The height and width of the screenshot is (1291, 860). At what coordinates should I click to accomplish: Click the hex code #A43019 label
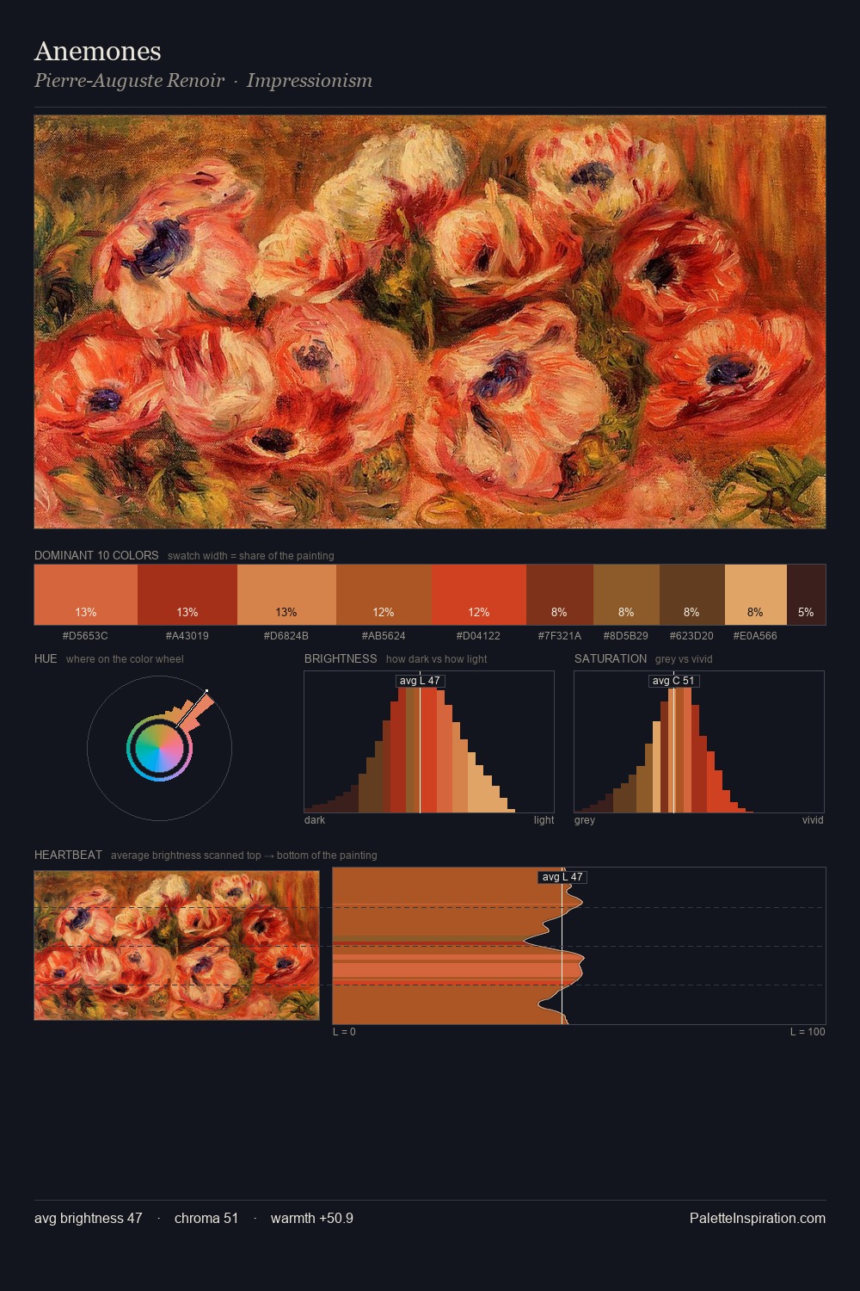[187, 636]
